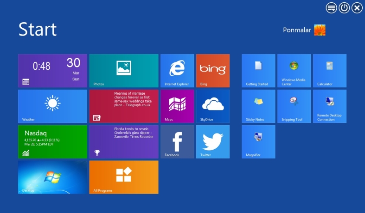The width and height of the screenshot is (365, 213).
Task: Click the Ponmalar user name
Action: [x=297, y=30]
